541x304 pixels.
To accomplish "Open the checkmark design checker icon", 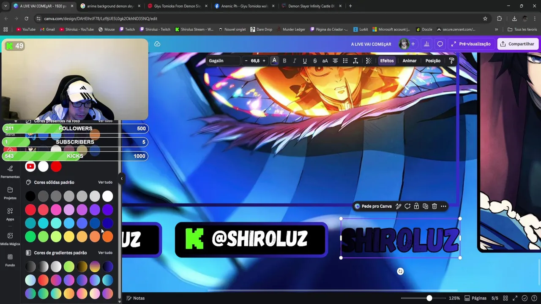I will point(525,298).
